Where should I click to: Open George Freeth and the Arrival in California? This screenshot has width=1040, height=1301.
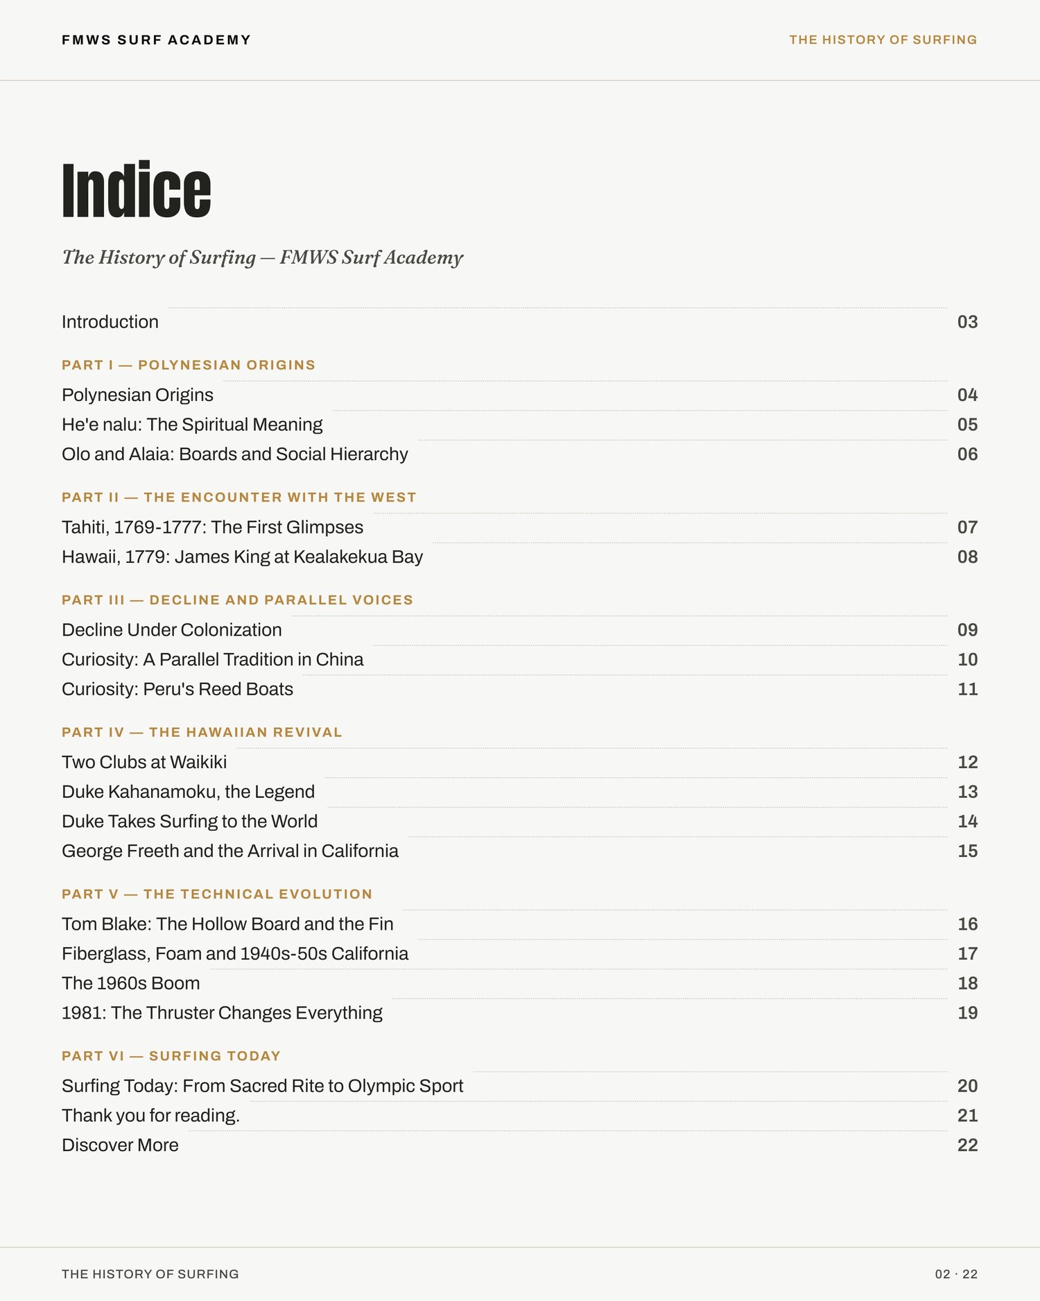(519, 851)
